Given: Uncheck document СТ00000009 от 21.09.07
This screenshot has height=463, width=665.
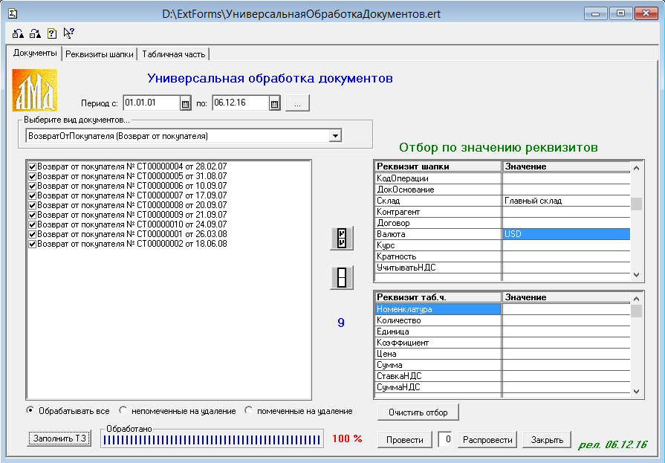Looking at the screenshot, I should pos(32,216).
